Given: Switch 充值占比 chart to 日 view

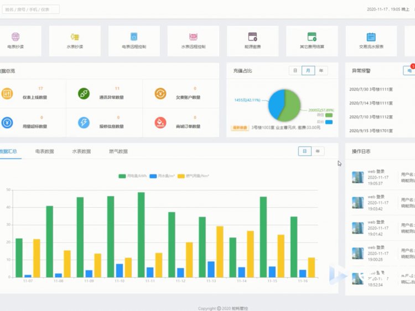Looking at the screenshot, I should click(x=295, y=71).
